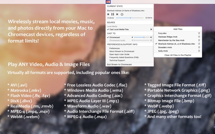Play Fury.mkv from the playlist
The width and height of the screenshot is (215, 134).
(x=163, y=33)
